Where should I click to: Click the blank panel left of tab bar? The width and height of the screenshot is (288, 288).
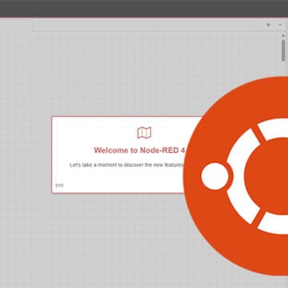(16, 25)
